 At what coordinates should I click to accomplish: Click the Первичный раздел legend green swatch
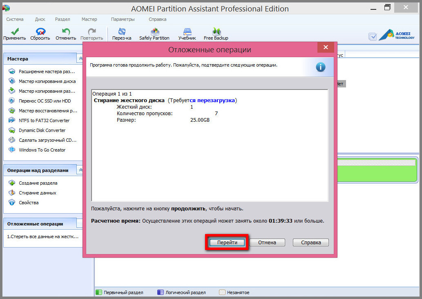[99, 292]
